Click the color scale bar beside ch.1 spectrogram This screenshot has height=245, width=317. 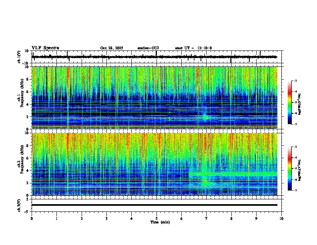click(290, 102)
